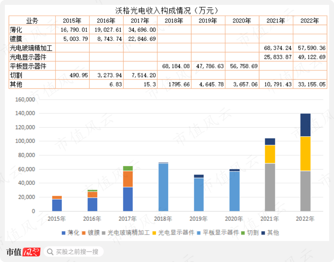Click the 光电显示器件 yellow legend square
This screenshot has height=262, width=334.
[x=154, y=233]
